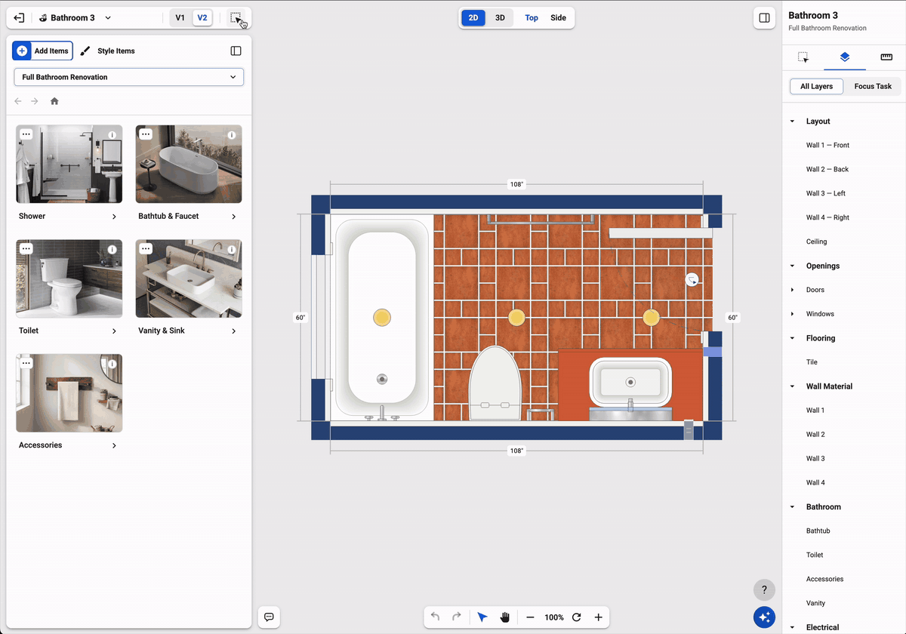Collapse the Layout layer group

click(x=792, y=122)
